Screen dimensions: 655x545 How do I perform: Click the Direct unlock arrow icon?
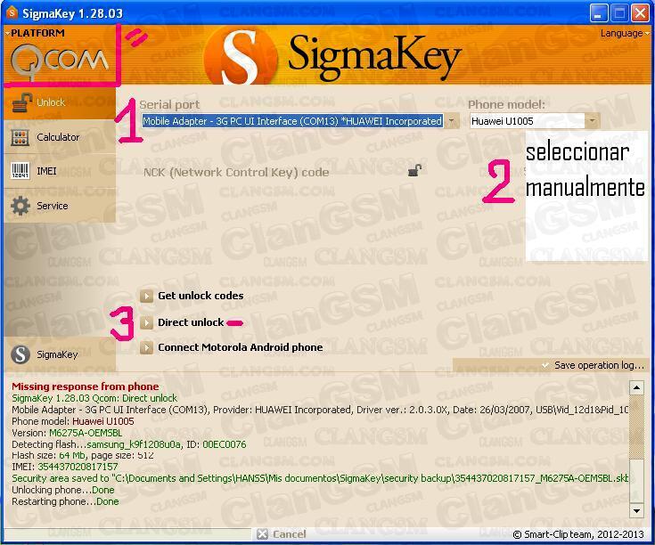[x=146, y=322]
